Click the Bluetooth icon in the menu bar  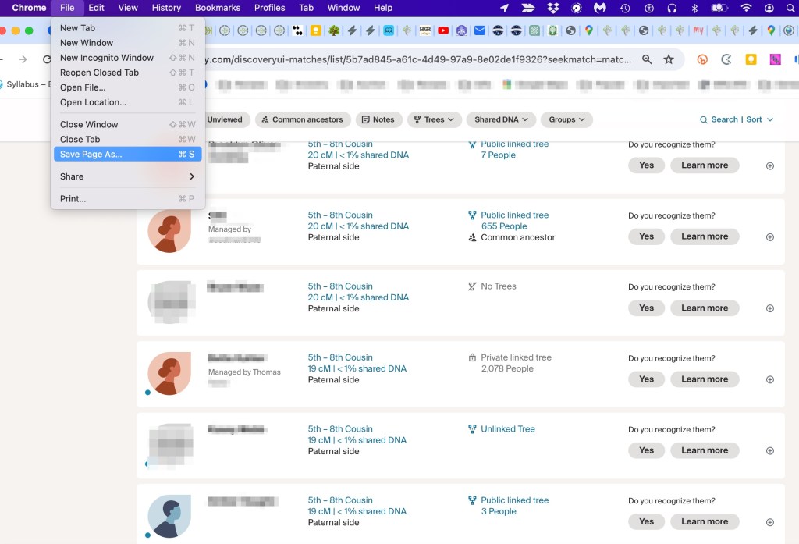tap(694, 8)
